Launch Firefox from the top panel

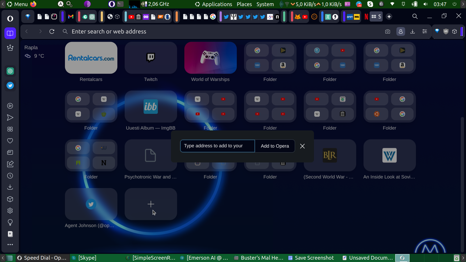point(33,4)
